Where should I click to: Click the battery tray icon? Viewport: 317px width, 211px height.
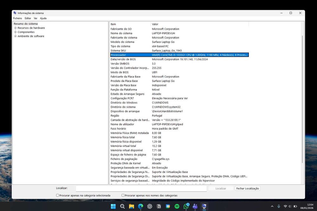(x=295, y=206)
